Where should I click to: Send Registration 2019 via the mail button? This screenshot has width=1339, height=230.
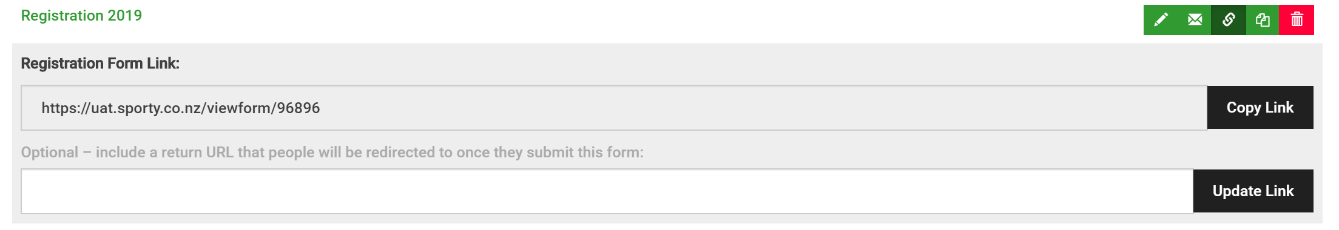1195,20
